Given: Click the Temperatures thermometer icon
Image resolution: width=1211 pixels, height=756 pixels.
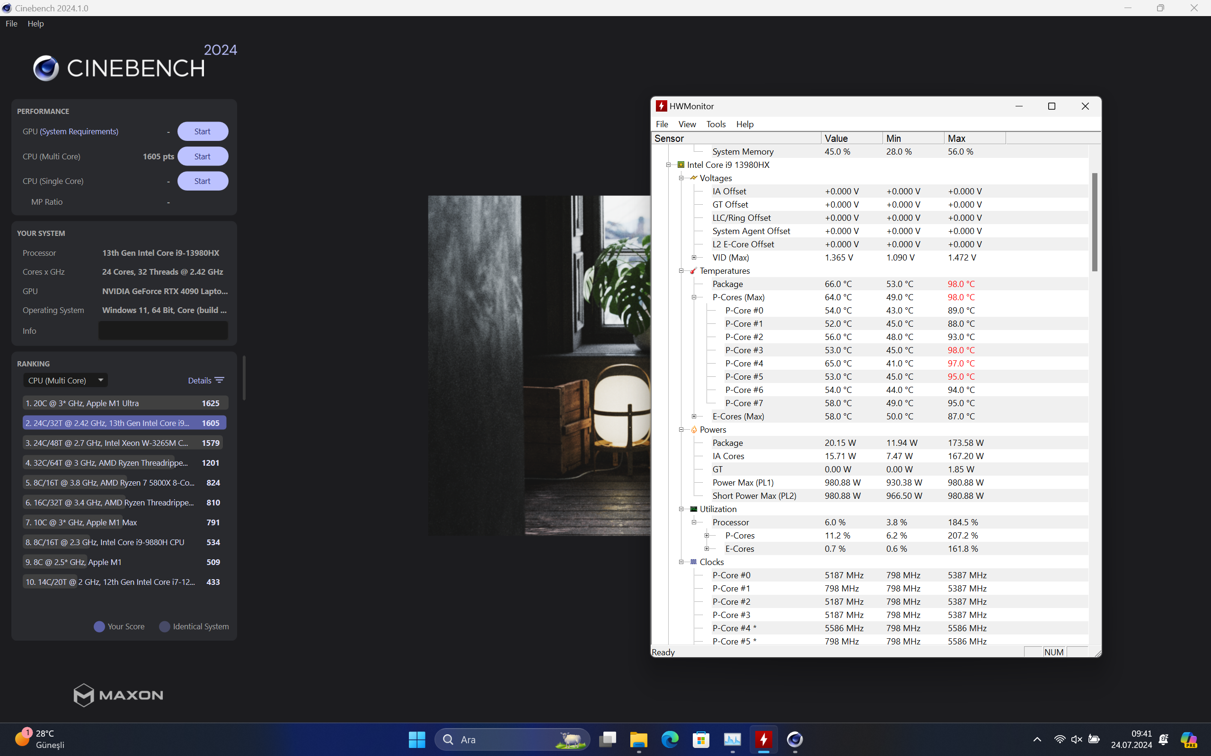Looking at the screenshot, I should coord(694,270).
